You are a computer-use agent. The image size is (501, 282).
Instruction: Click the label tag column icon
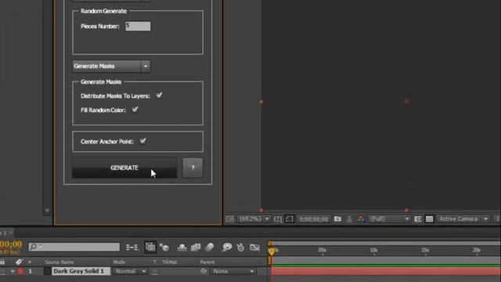point(19,262)
